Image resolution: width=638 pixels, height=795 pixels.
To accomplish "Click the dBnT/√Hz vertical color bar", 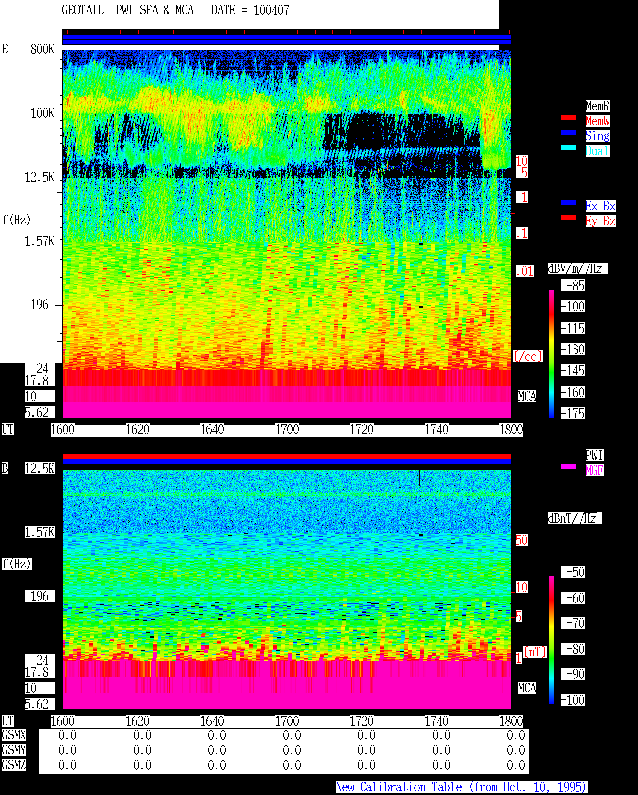I will click(x=551, y=640).
